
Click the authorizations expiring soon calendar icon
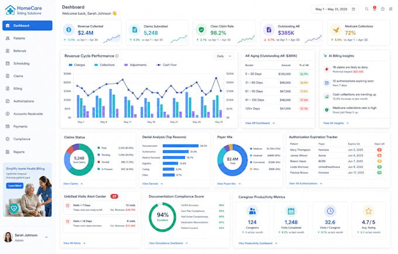tap(327, 83)
